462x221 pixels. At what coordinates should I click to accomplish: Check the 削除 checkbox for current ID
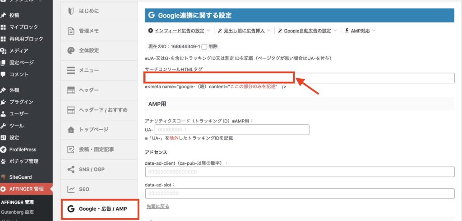tap(204, 46)
